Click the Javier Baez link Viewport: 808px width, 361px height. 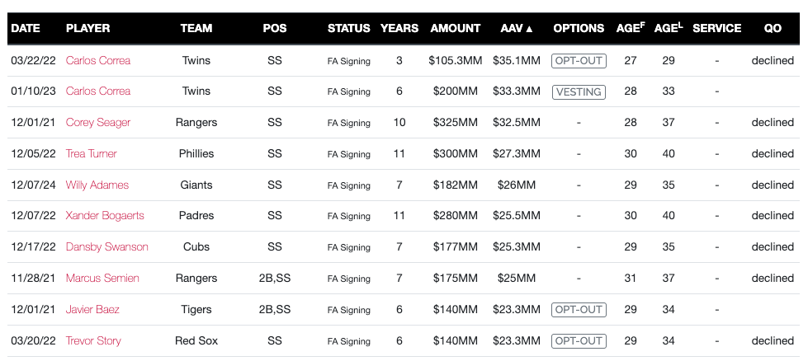click(92, 310)
